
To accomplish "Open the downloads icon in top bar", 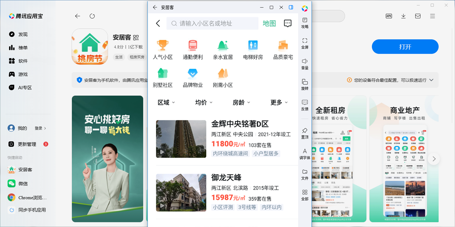I will tap(403, 16).
